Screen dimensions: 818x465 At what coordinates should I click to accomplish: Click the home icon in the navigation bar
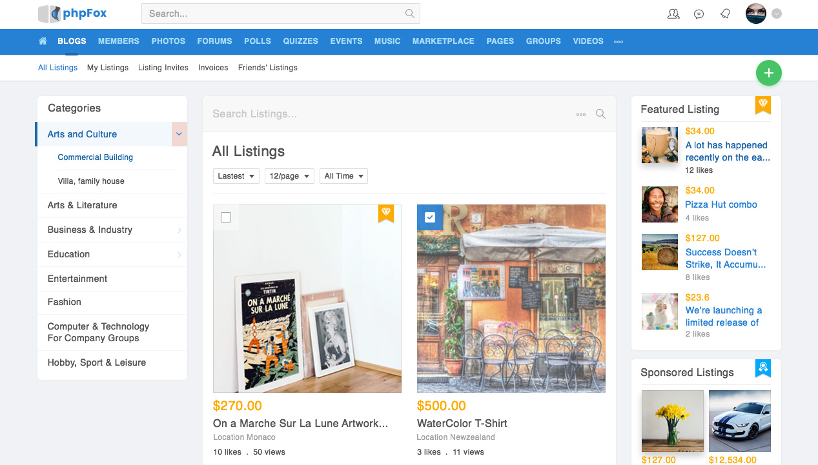pyautogui.click(x=42, y=41)
